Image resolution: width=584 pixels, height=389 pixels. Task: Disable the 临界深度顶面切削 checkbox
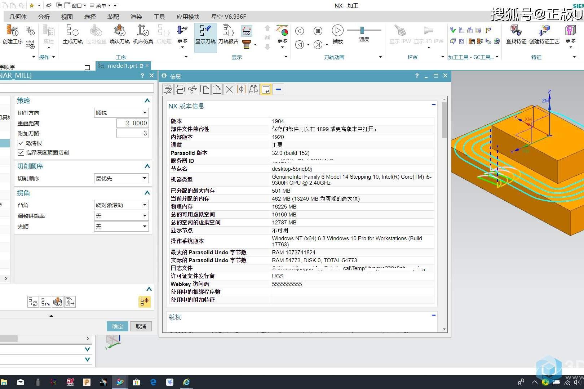(21, 152)
